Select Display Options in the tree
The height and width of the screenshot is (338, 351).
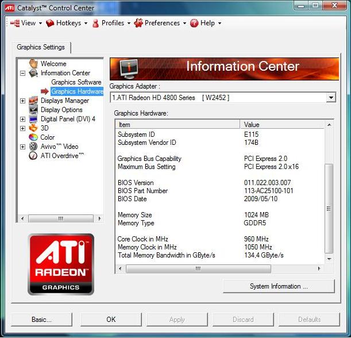61,110
